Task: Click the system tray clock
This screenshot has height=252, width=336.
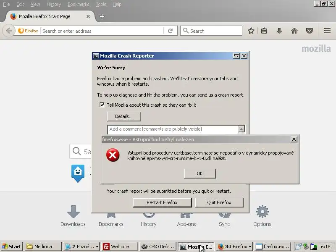Action: tap(325, 247)
